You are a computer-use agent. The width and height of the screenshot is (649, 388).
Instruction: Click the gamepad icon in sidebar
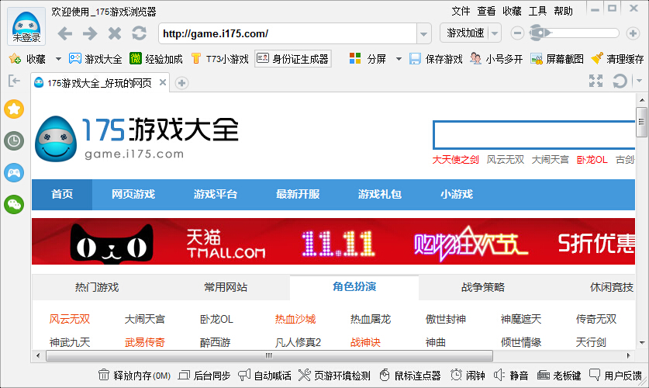click(14, 172)
